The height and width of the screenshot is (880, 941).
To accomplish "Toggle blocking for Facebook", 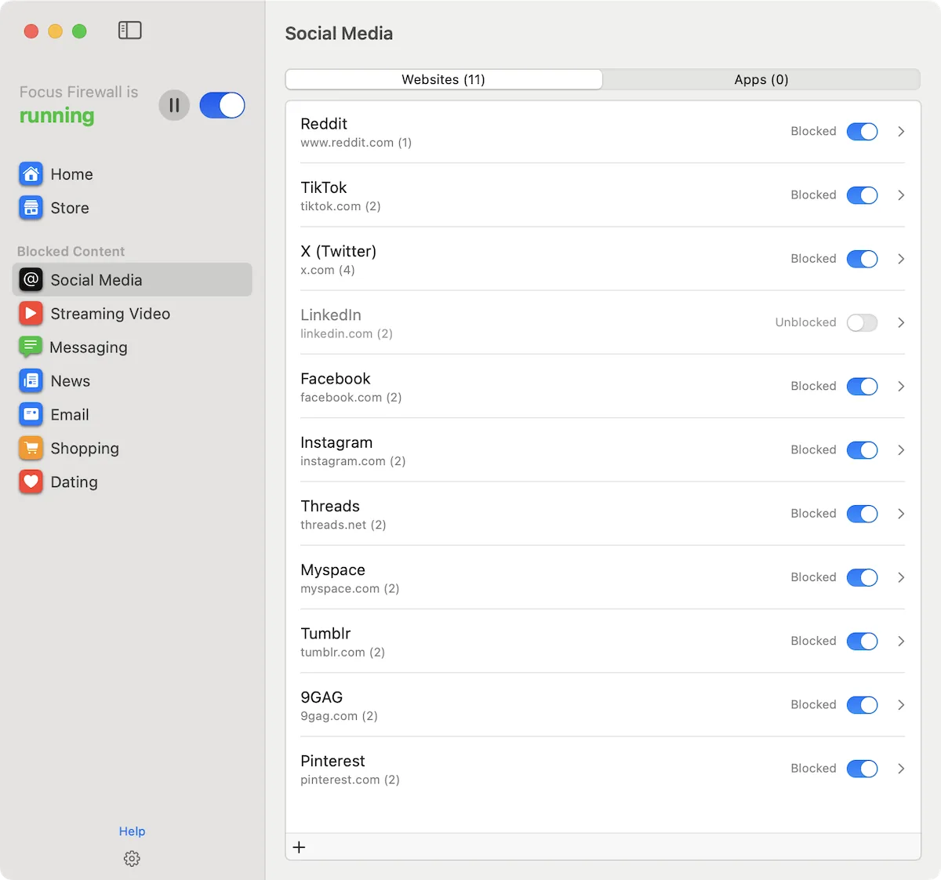I will coord(862,387).
